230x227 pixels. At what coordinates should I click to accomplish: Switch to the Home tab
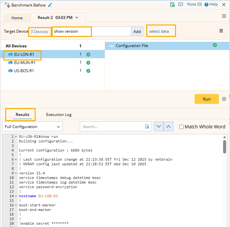tap(17, 18)
